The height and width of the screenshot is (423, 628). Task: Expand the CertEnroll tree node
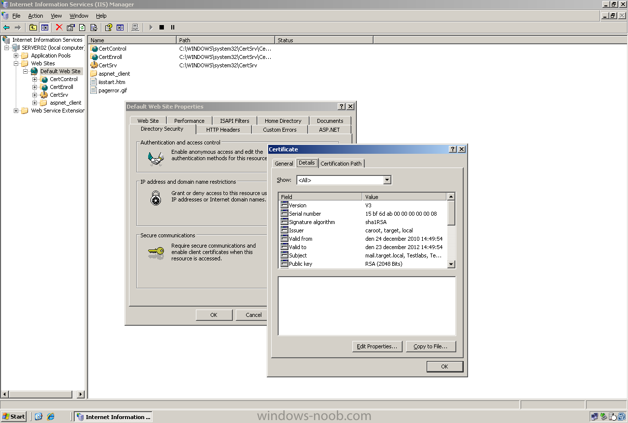(35, 87)
